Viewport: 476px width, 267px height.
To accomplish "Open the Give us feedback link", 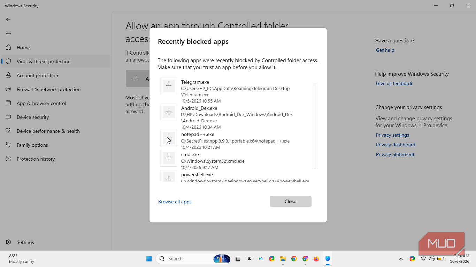I will point(394,83).
